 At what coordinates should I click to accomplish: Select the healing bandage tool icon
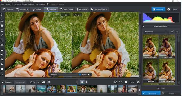click(2, 26)
